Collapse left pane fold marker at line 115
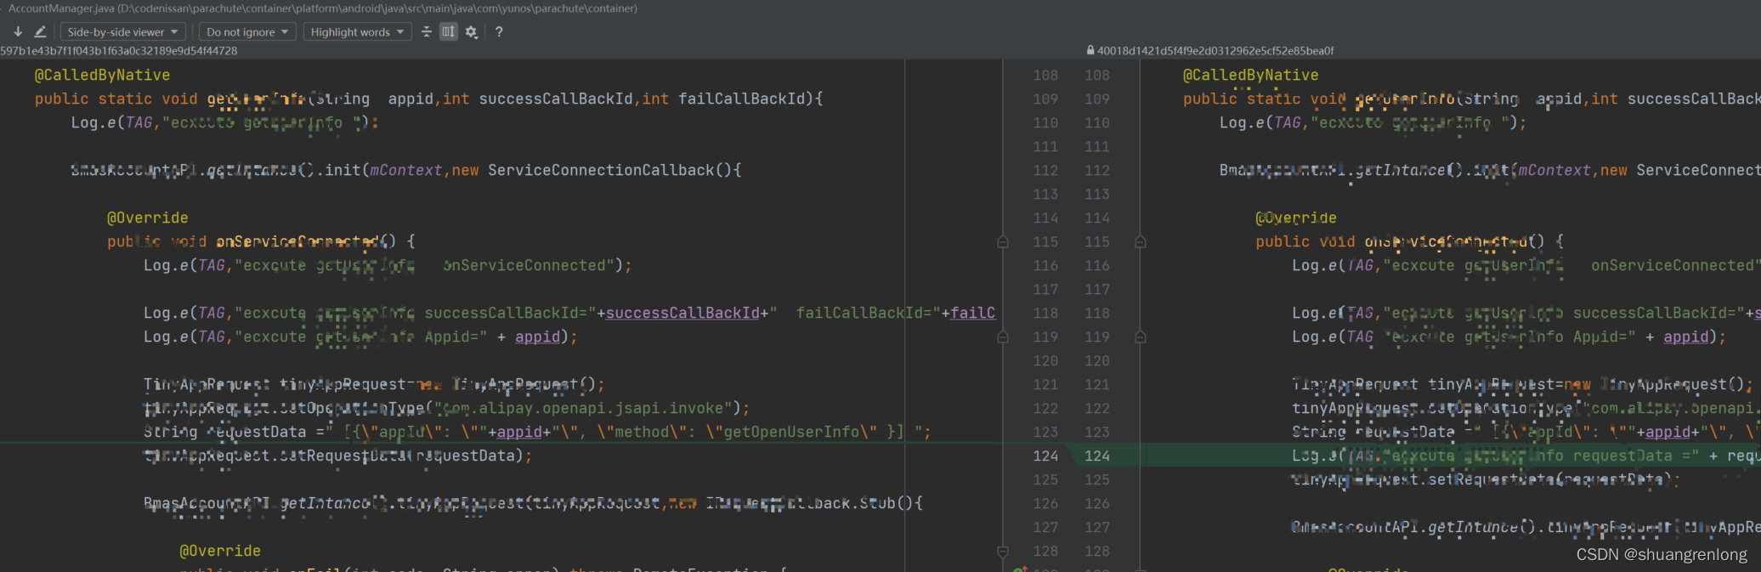The height and width of the screenshot is (572, 1761). tap(1003, 241)
